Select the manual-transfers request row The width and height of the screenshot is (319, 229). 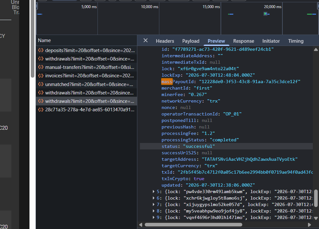point(86,67)
